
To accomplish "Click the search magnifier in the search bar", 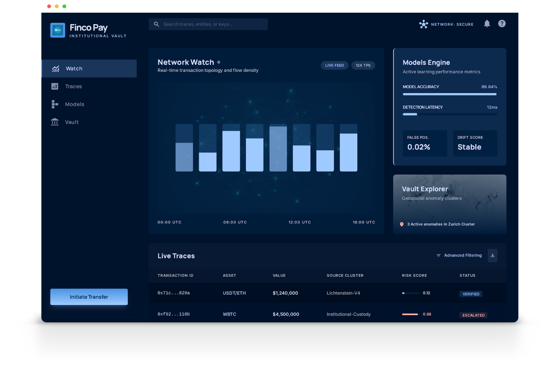I will [x=156, y=24].
